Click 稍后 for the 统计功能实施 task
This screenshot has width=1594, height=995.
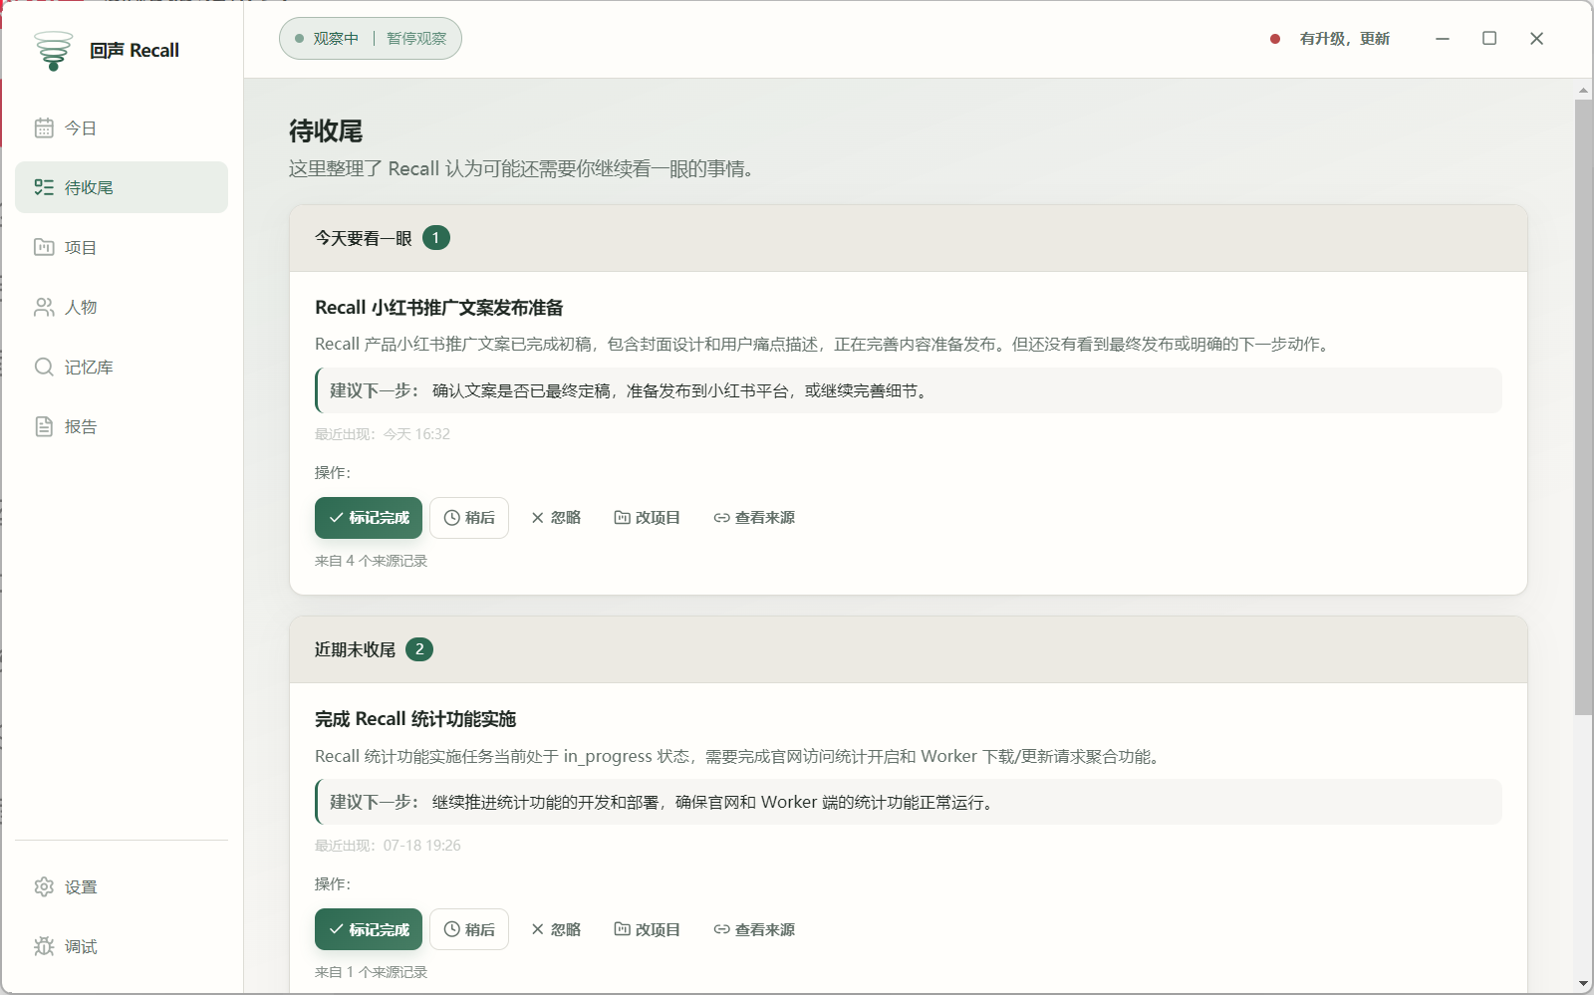[469, 929]
